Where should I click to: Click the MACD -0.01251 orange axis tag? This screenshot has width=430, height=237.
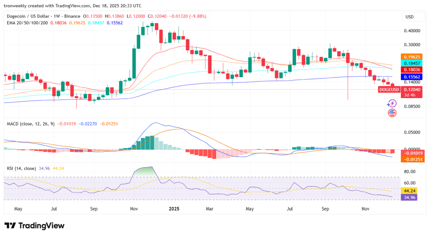click(412, 159)
